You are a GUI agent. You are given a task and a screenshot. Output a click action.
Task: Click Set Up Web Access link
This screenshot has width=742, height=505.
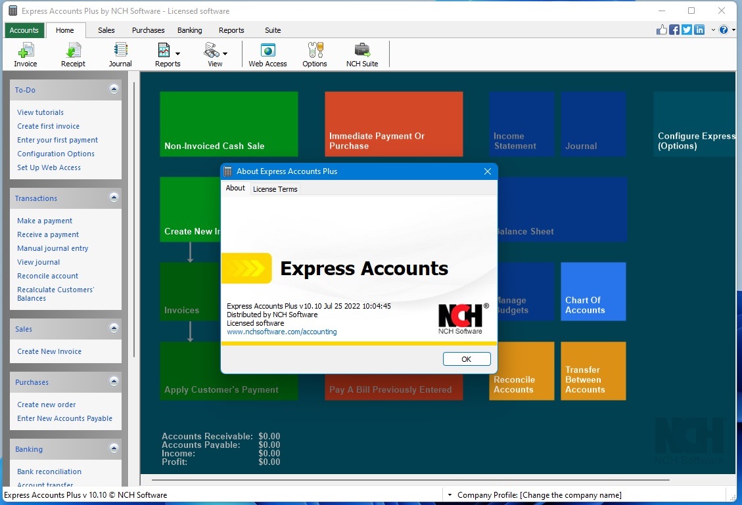coord(49,167)
